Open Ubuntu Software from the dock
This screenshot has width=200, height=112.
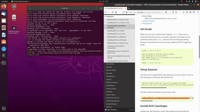coord(4,42)
